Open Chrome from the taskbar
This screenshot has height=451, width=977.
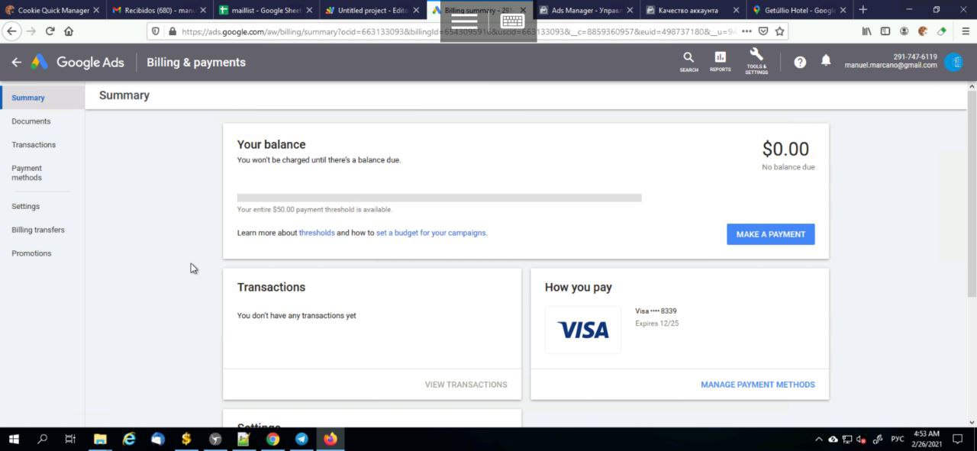272,439
